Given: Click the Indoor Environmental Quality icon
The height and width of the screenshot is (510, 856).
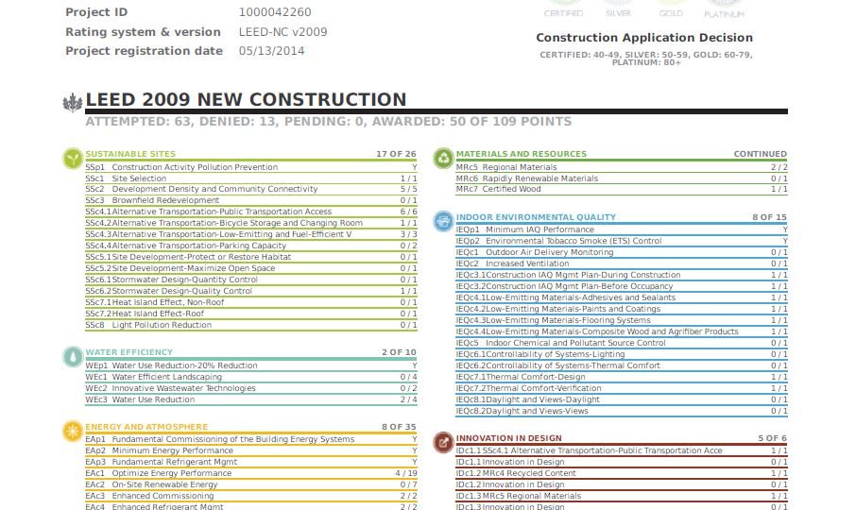Looking at the screenshot, I should coord(444,221).
